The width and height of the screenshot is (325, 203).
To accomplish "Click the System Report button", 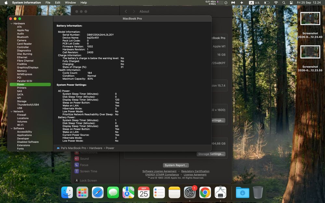I will coord(176,165).
